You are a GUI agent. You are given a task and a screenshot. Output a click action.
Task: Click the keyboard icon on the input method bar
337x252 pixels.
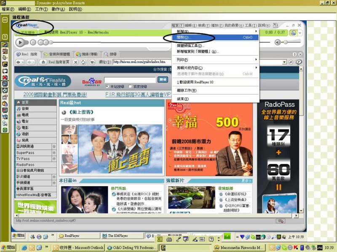(x=169, y=239)
